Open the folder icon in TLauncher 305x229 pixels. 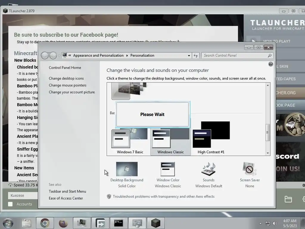288,199
